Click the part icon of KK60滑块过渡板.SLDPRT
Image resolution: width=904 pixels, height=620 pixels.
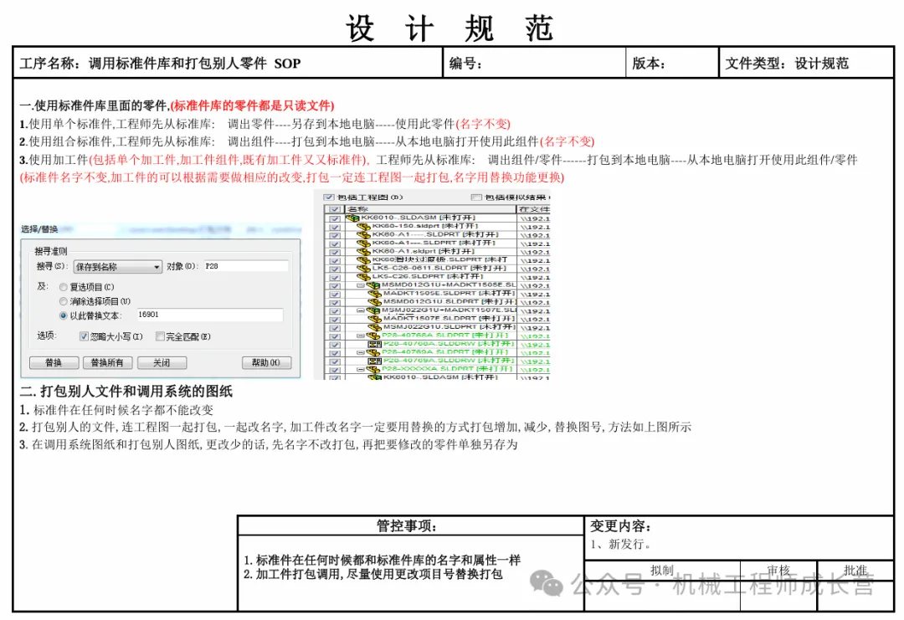tap(363, 260)
